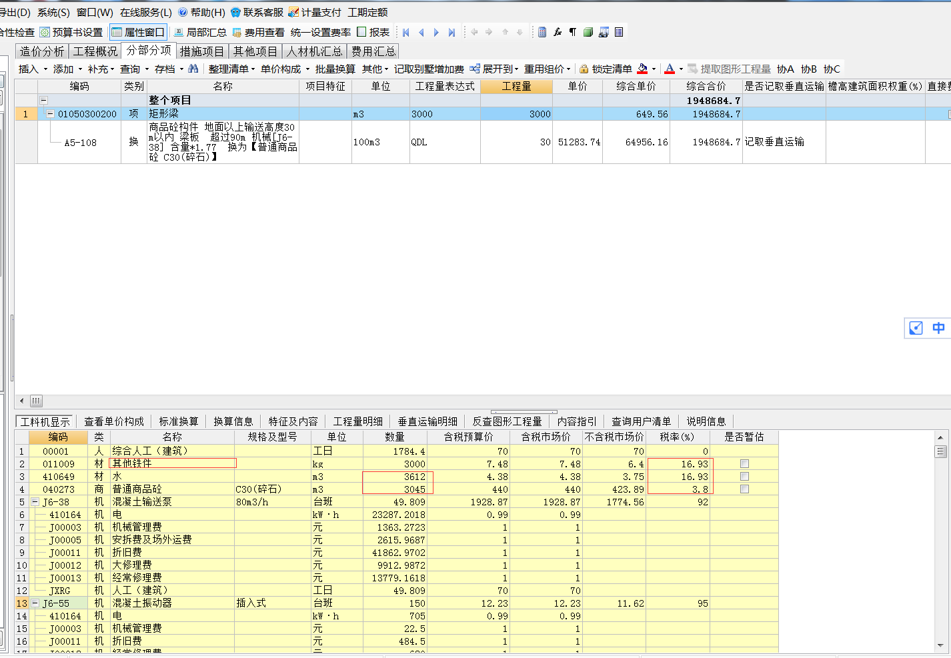Apply the red font color A
The height and width of the screenshot is (658, 951).
pyautogui.click(x=670, y=69)
